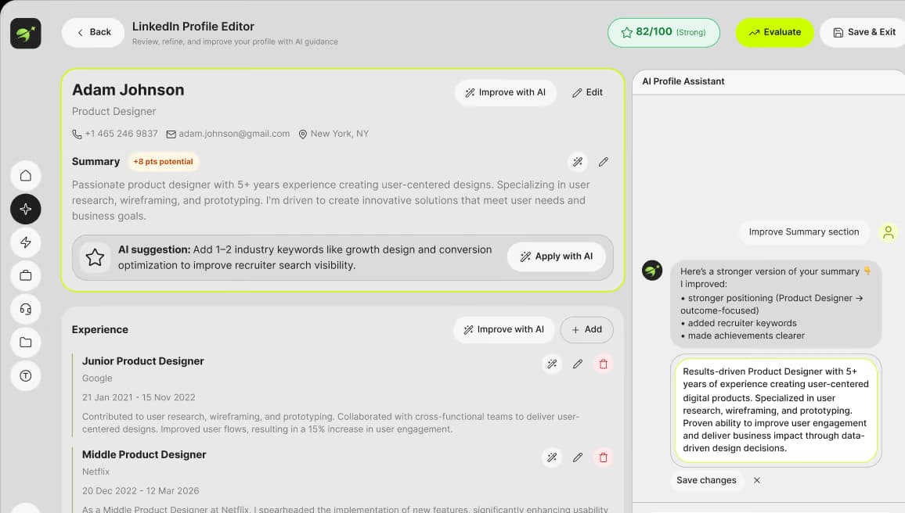Open the Home sidebar icon

click(25, 176)
